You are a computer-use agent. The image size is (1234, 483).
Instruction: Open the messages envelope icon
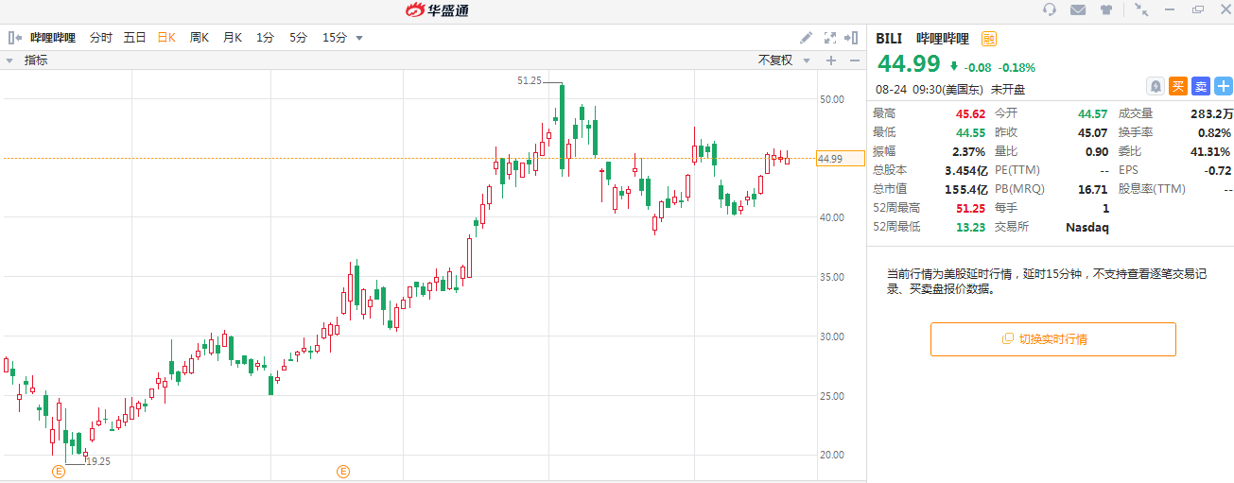1077,10
